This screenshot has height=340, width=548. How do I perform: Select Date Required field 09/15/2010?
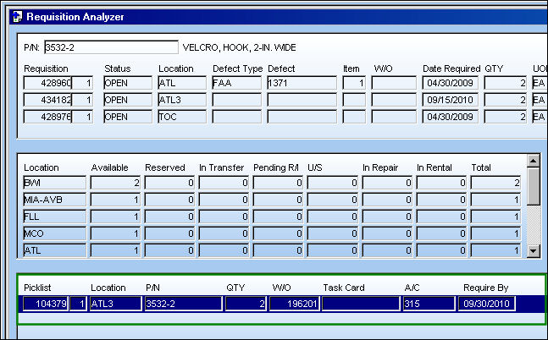click(x=450, y=100)
